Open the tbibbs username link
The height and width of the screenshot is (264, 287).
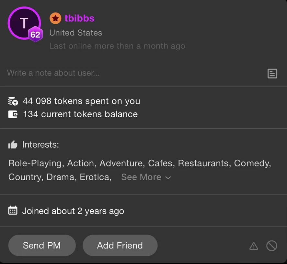[x=79, y=18]
